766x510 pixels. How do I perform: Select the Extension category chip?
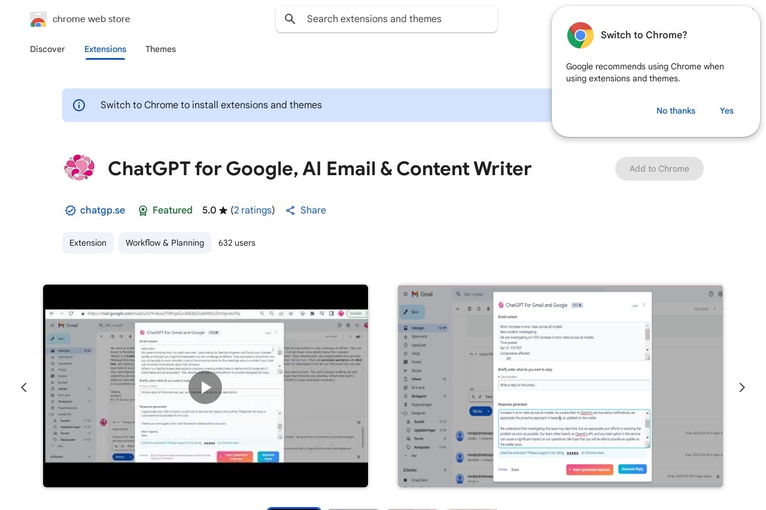[x=88, y=243]
